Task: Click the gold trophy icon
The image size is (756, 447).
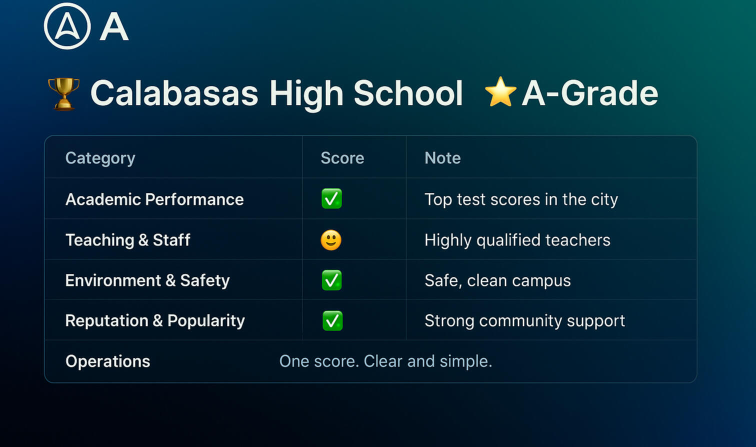Action: [64, 93]
